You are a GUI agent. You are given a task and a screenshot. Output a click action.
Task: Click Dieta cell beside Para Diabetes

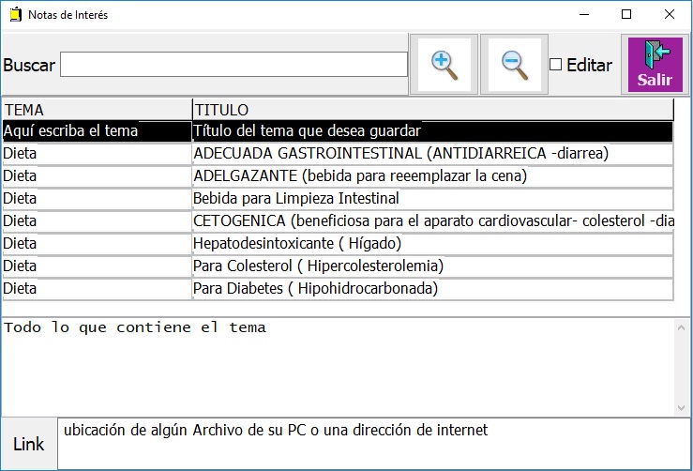[x=98, y=289]
